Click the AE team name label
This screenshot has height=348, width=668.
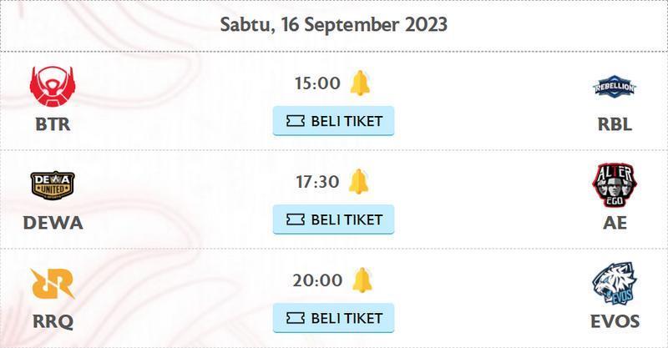click(615, 223)
